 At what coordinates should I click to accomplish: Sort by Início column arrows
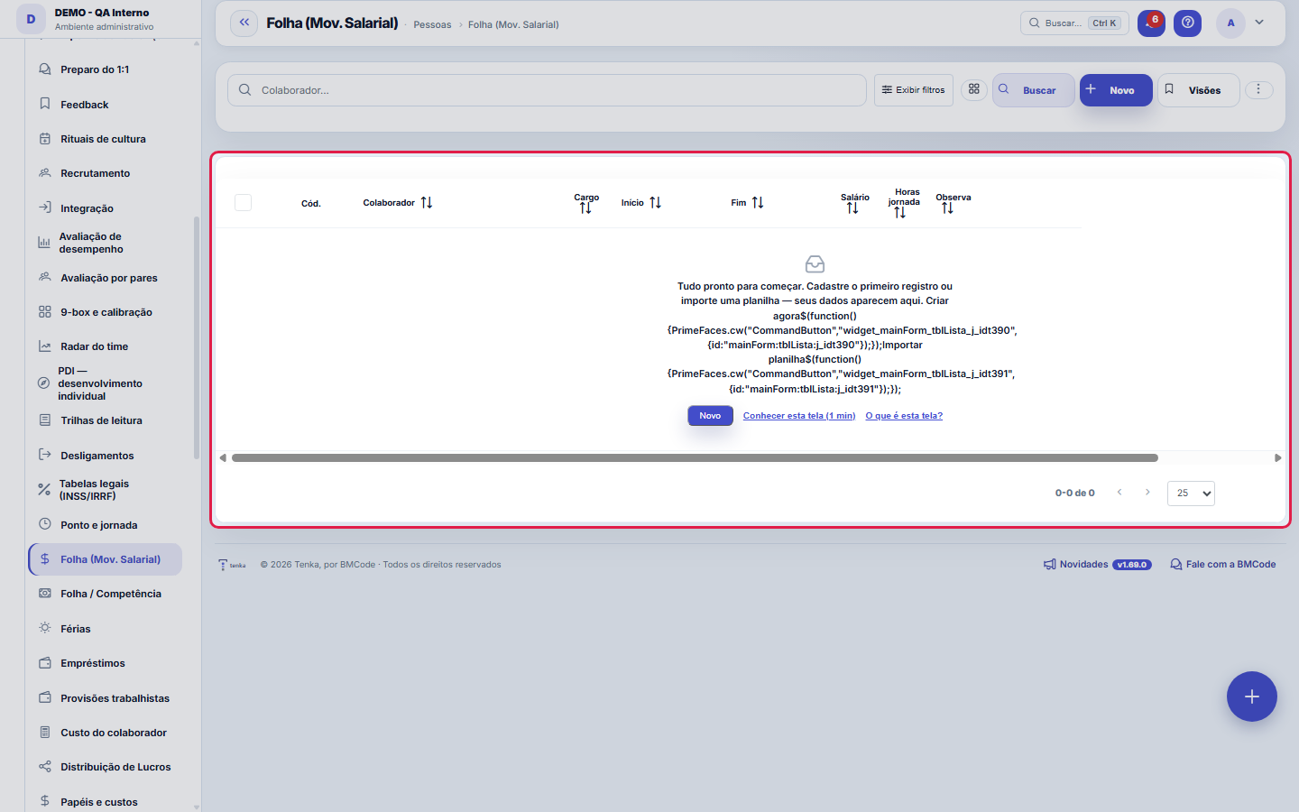tap(656, 203)
